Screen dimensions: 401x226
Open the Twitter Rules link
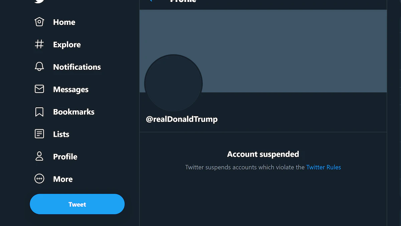click(323, 167)
